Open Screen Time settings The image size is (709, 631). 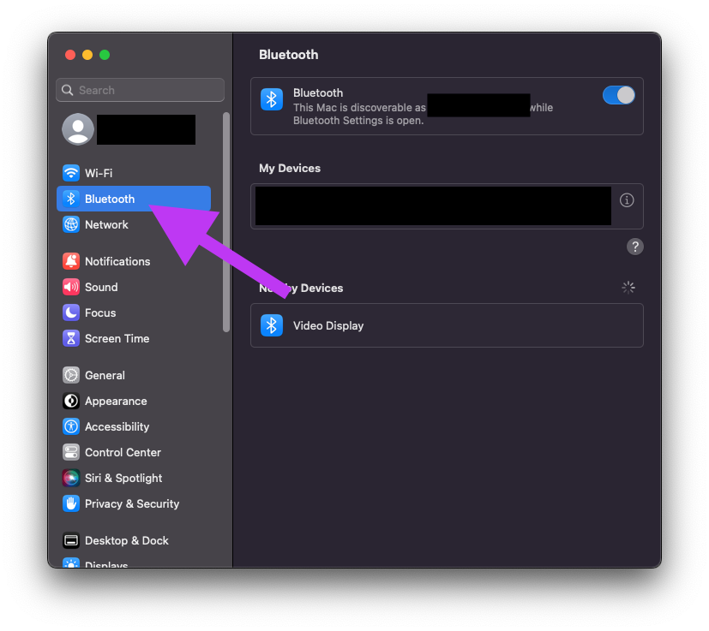(134, 338)
